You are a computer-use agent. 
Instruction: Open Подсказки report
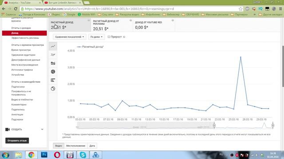[17, 119]
